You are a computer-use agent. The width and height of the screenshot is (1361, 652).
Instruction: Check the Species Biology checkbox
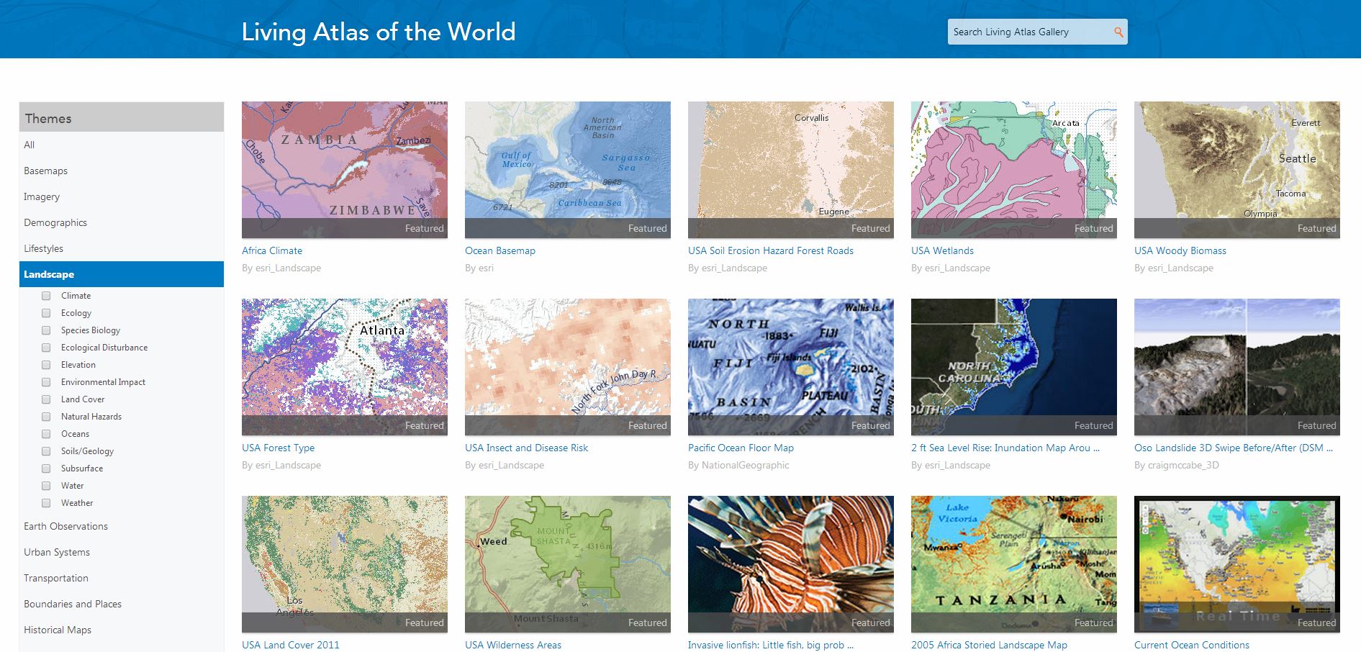(46, 330)
